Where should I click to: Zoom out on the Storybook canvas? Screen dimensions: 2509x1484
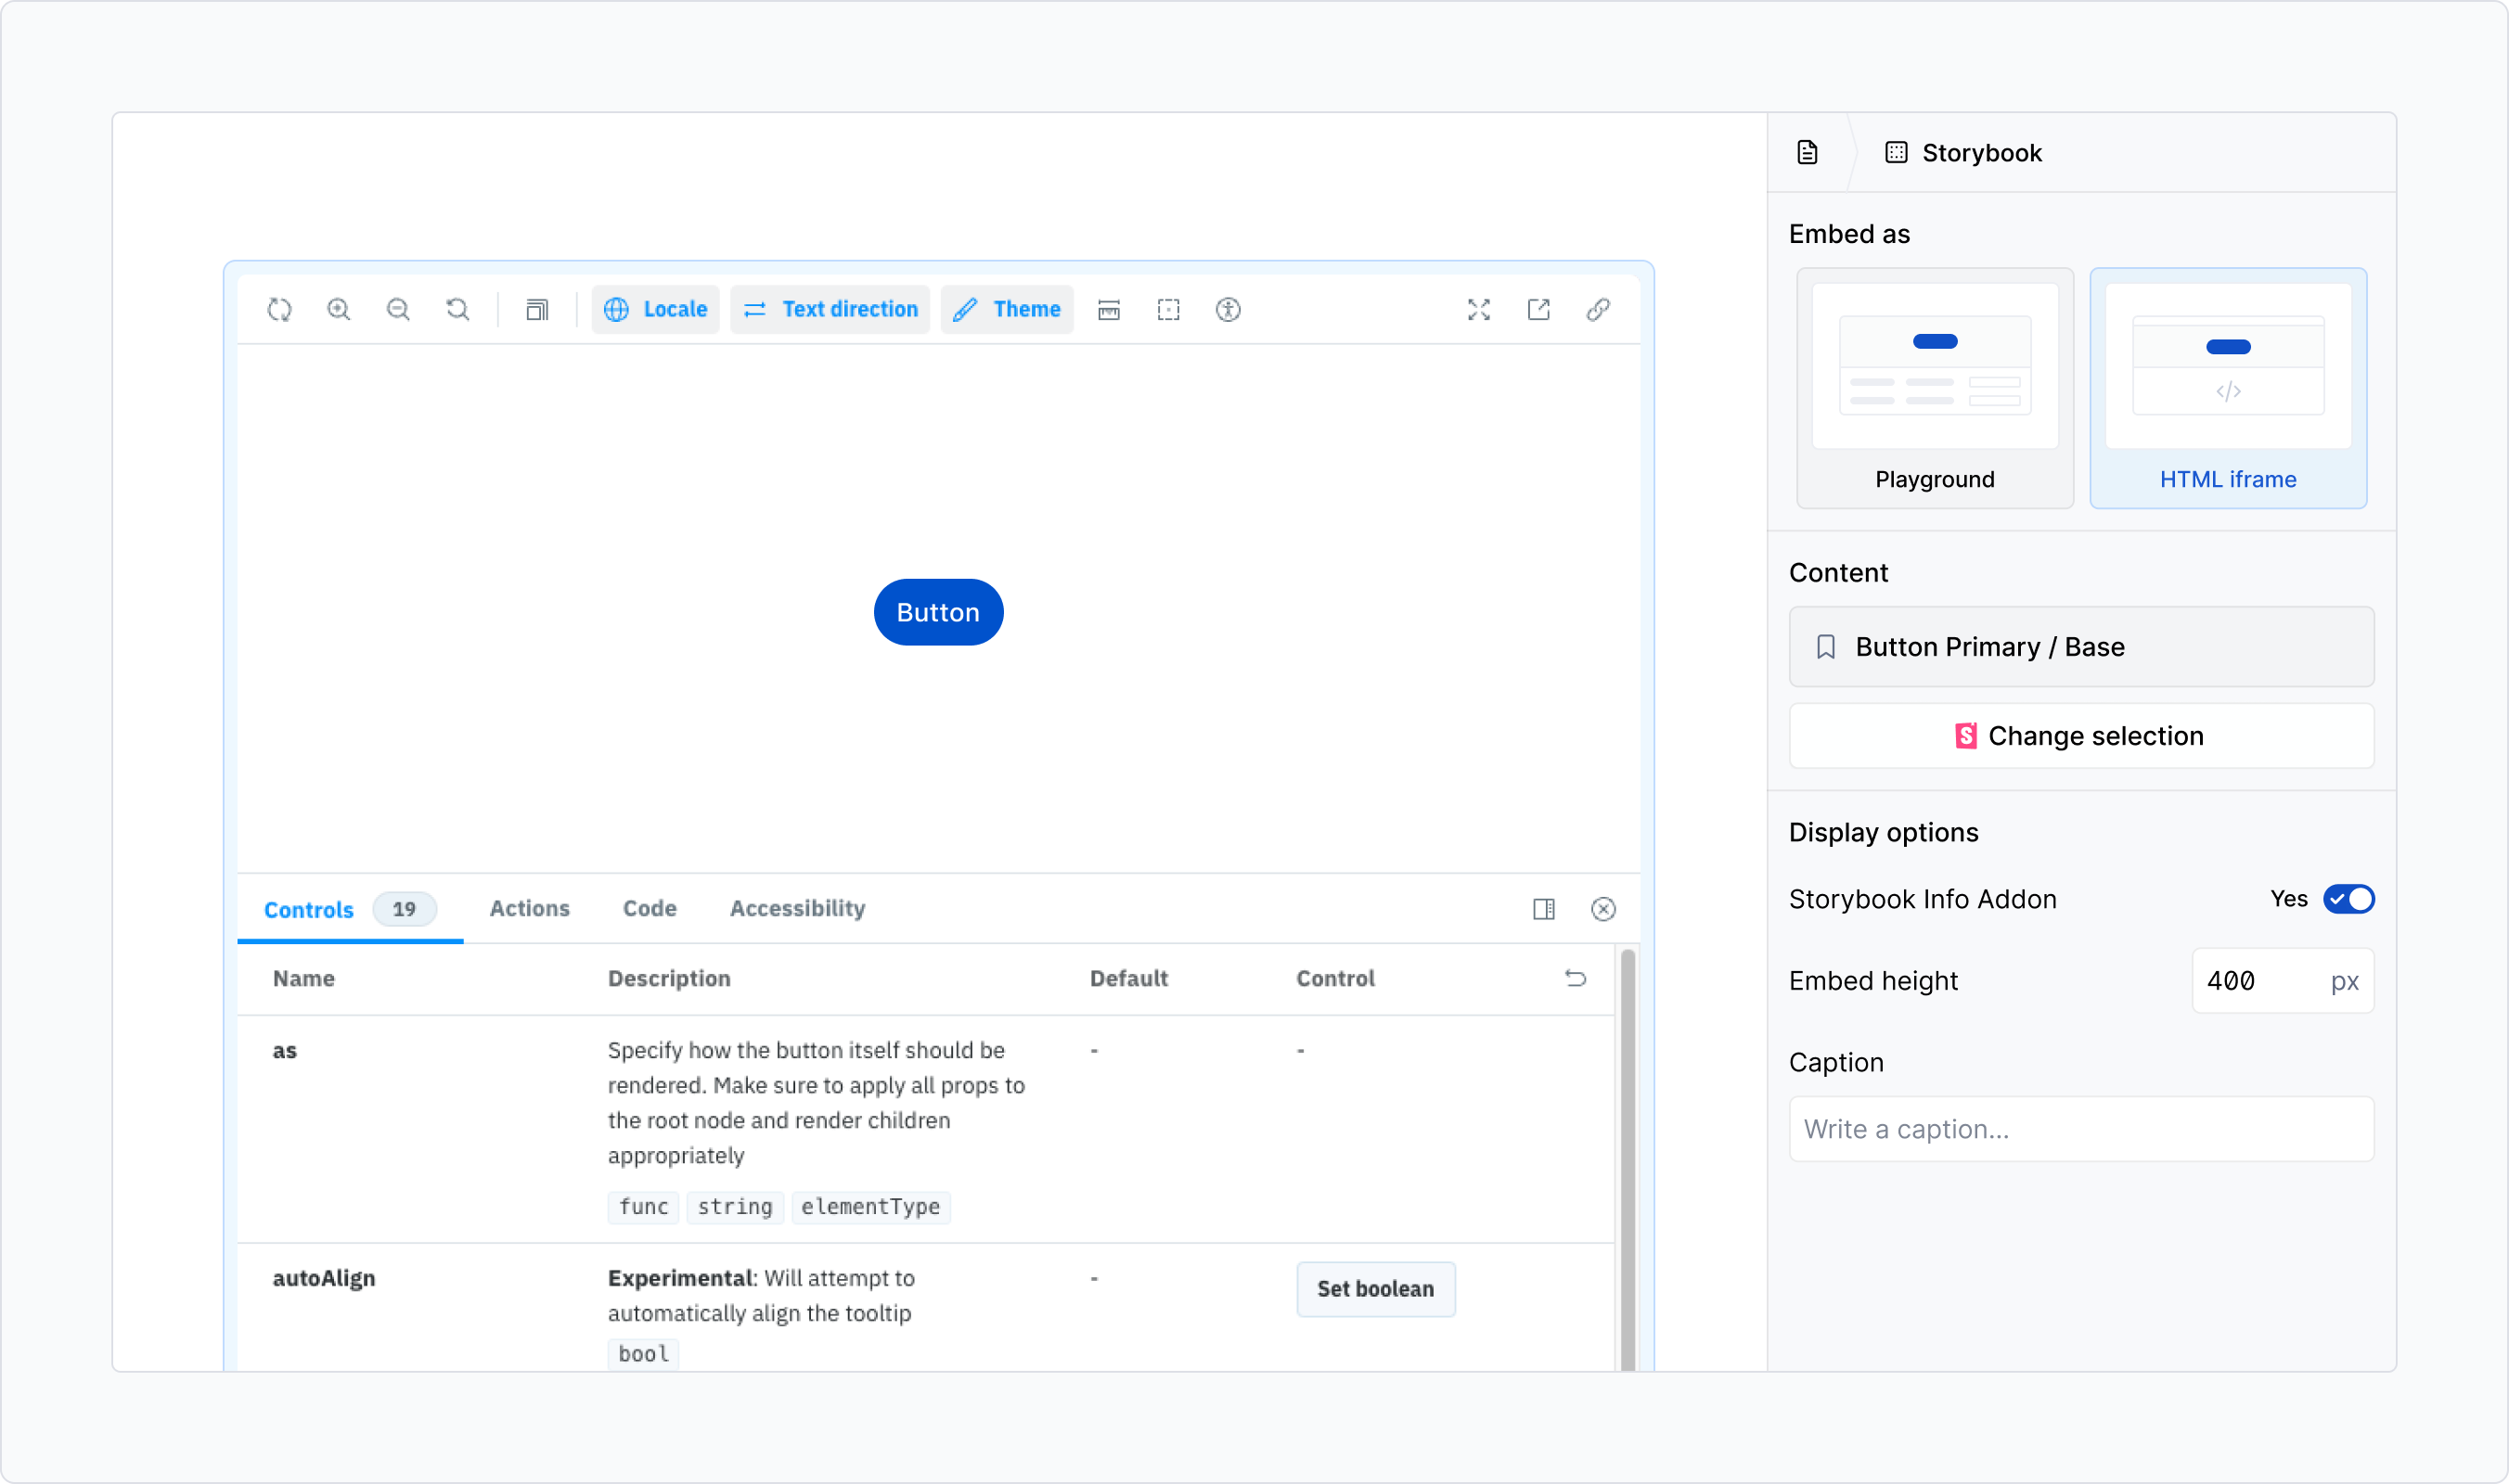[398, 310]
